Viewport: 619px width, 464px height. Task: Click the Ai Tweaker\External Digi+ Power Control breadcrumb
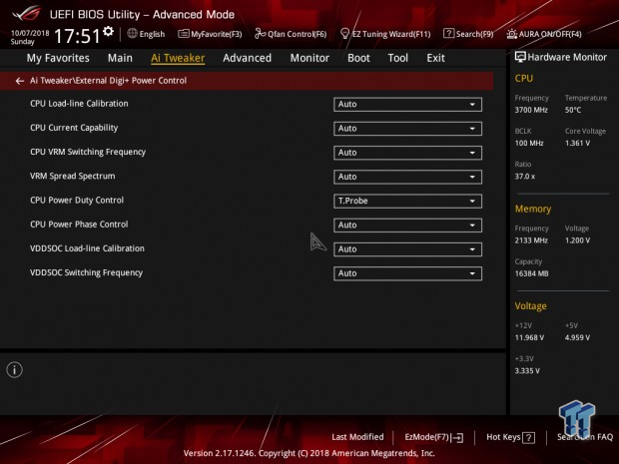(x=108, y=81)
